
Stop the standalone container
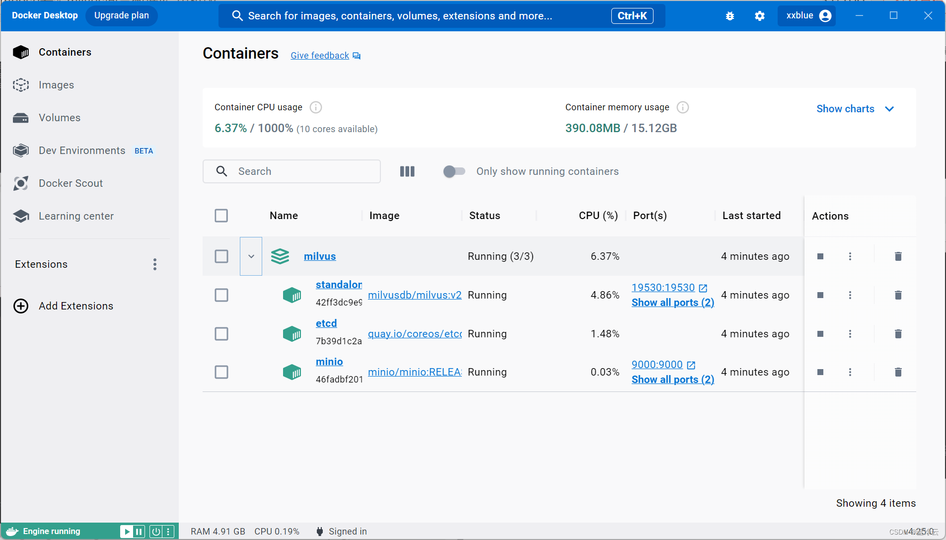tap(820, 295)
